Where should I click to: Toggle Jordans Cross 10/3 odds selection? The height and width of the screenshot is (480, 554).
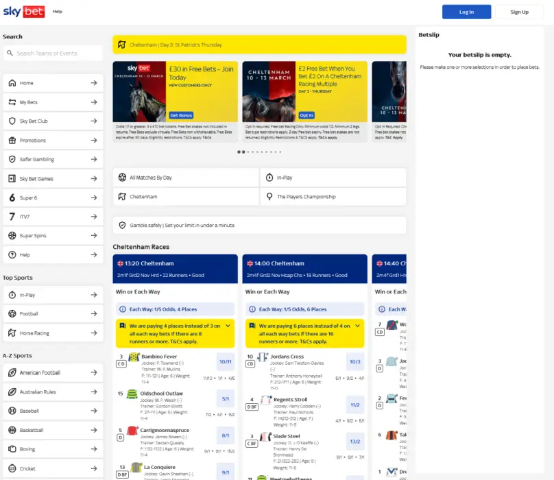coord(356,361)
